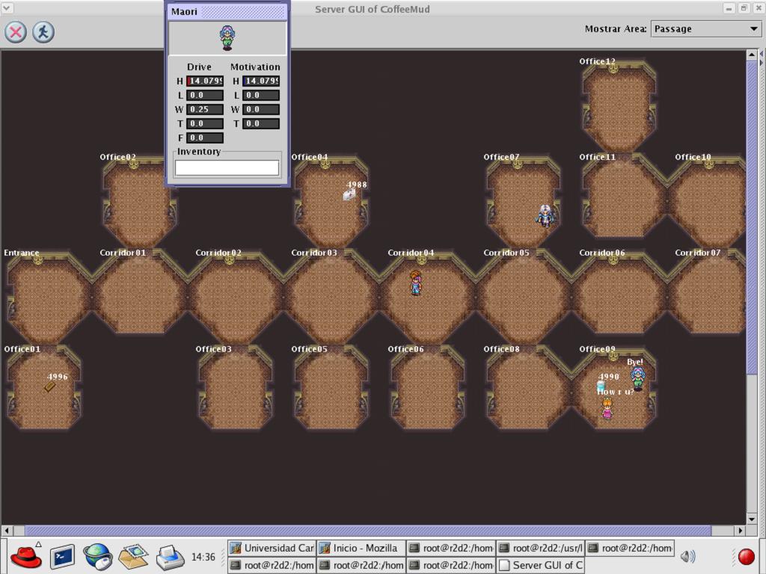This screenshot has height=574, width=766.
Task: Switch to Universidad Car taskbar window
Action: (272, 548)
